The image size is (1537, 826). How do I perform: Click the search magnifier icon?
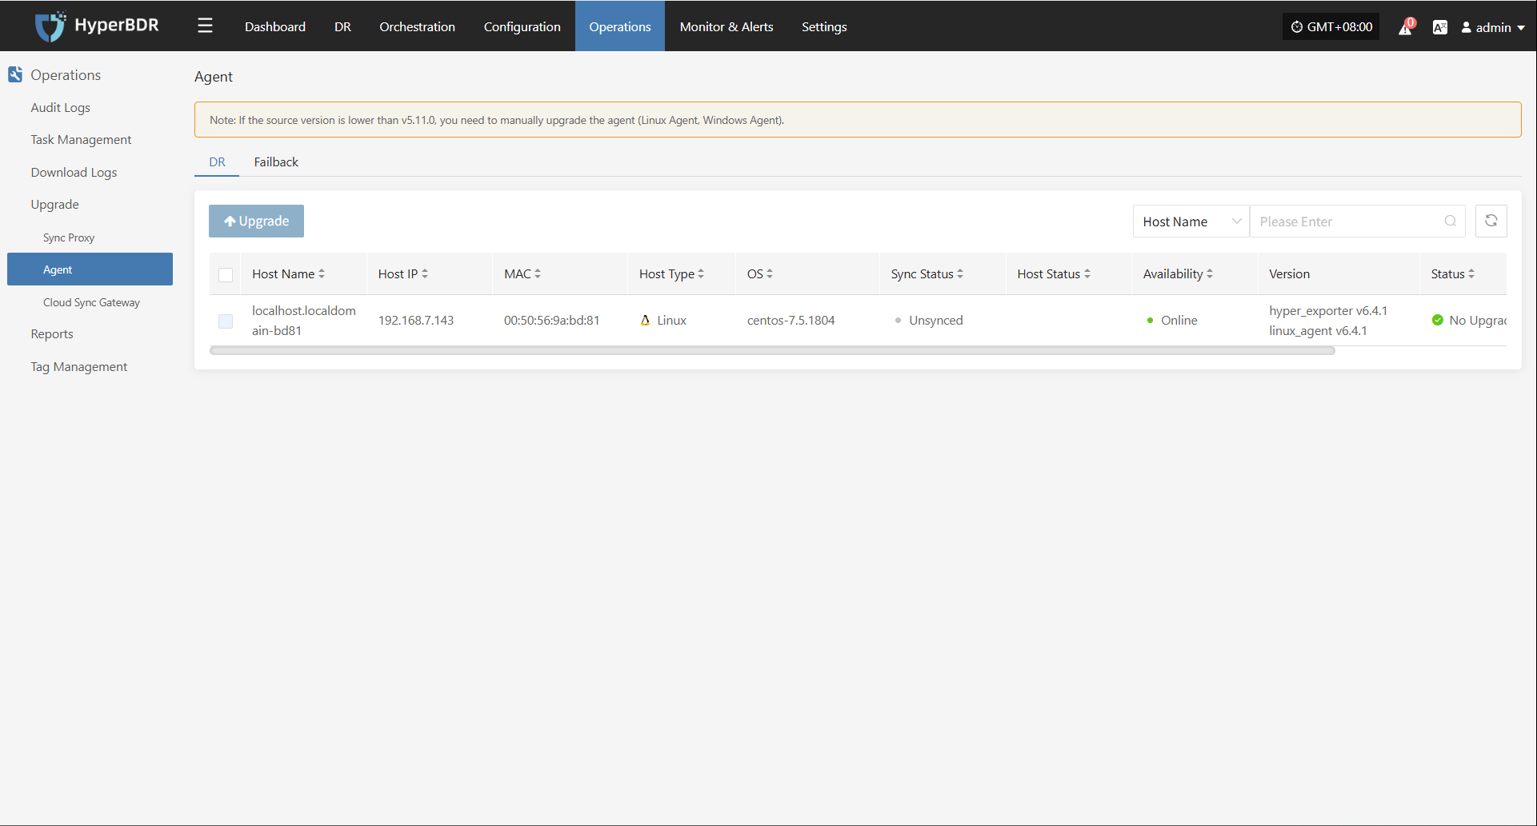1450,221
